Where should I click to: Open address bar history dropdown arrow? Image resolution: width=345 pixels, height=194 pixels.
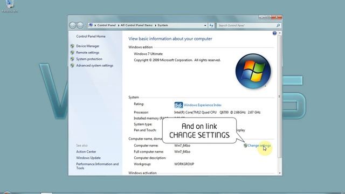(x=205, y=25)
